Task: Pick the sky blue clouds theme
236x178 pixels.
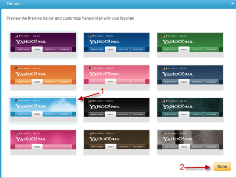Action: coord(43,110)
